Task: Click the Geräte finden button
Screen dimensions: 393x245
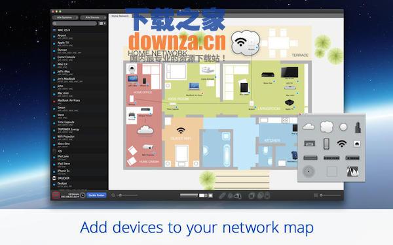Action: (96, 195)
